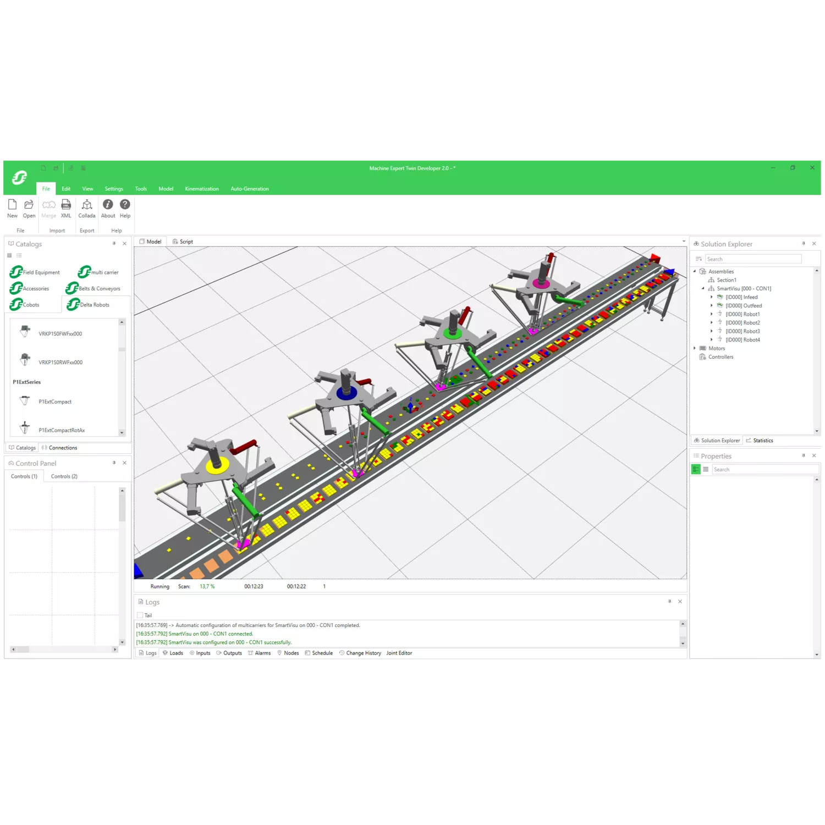Import XML using the XML icon
Viewport: 825px width, 825px height.
(x=66, y=205)
